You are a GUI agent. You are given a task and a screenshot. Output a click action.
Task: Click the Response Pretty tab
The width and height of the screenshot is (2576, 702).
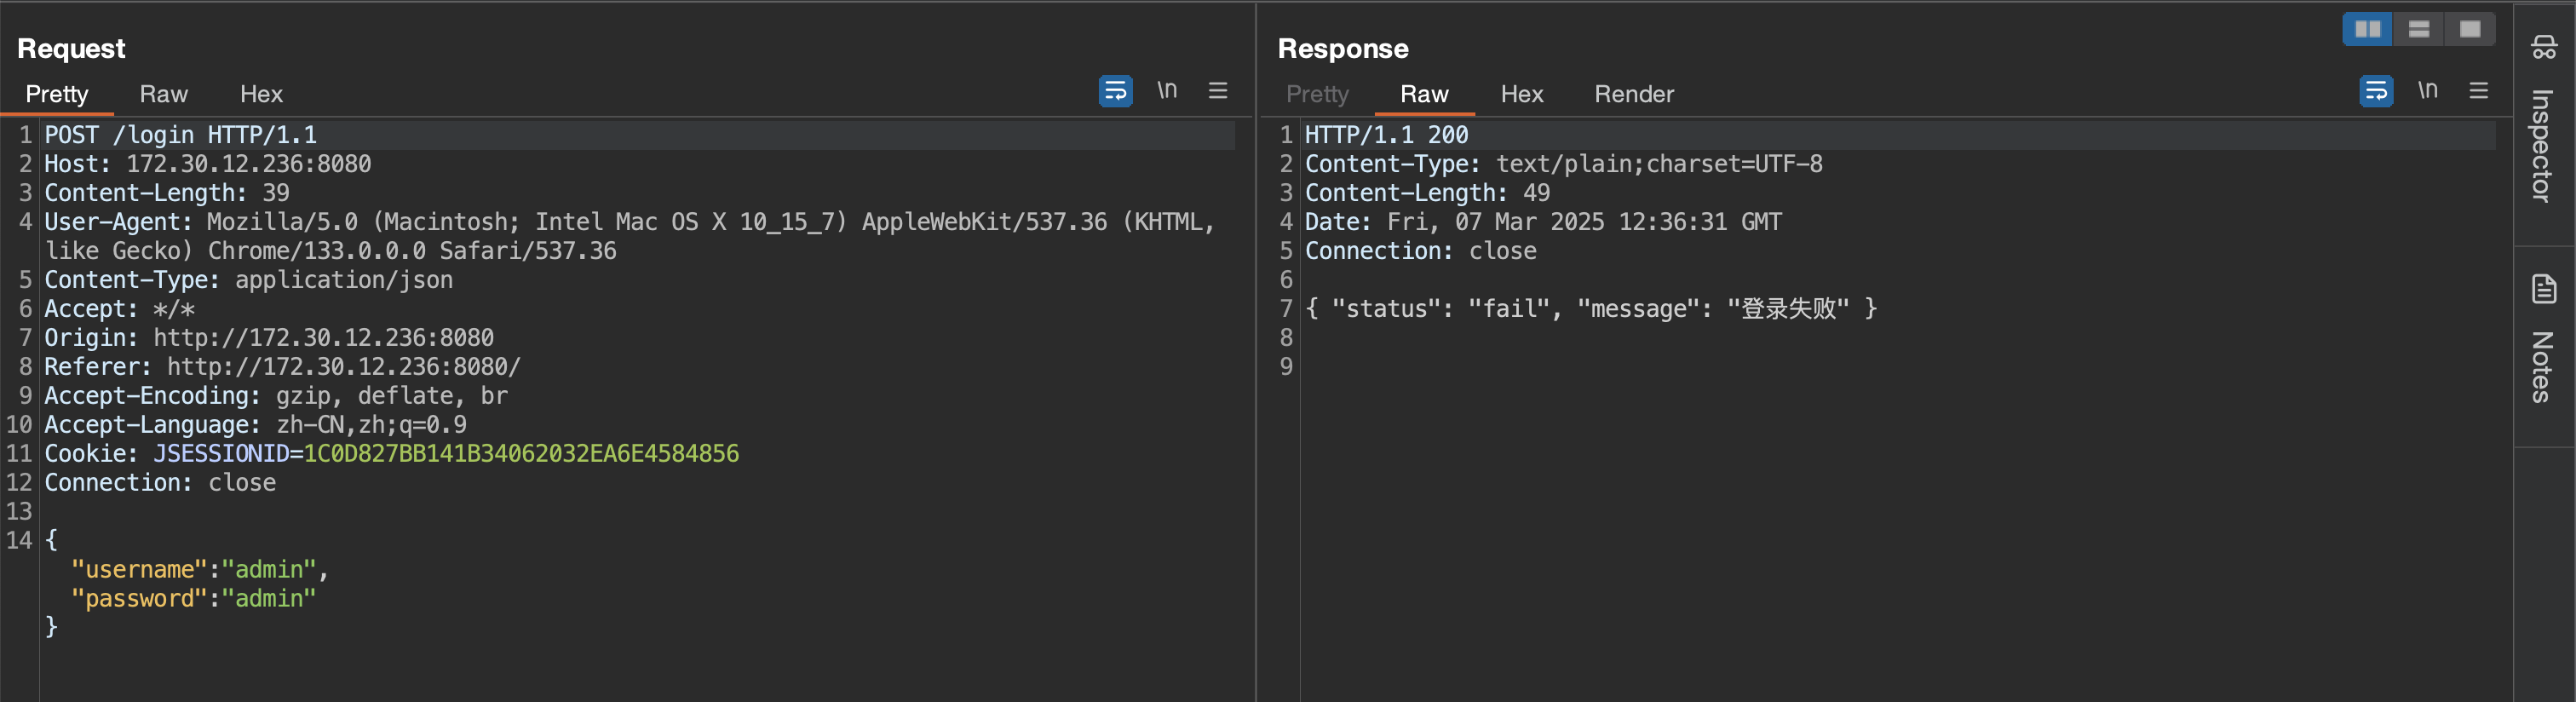pos(1317,94)
